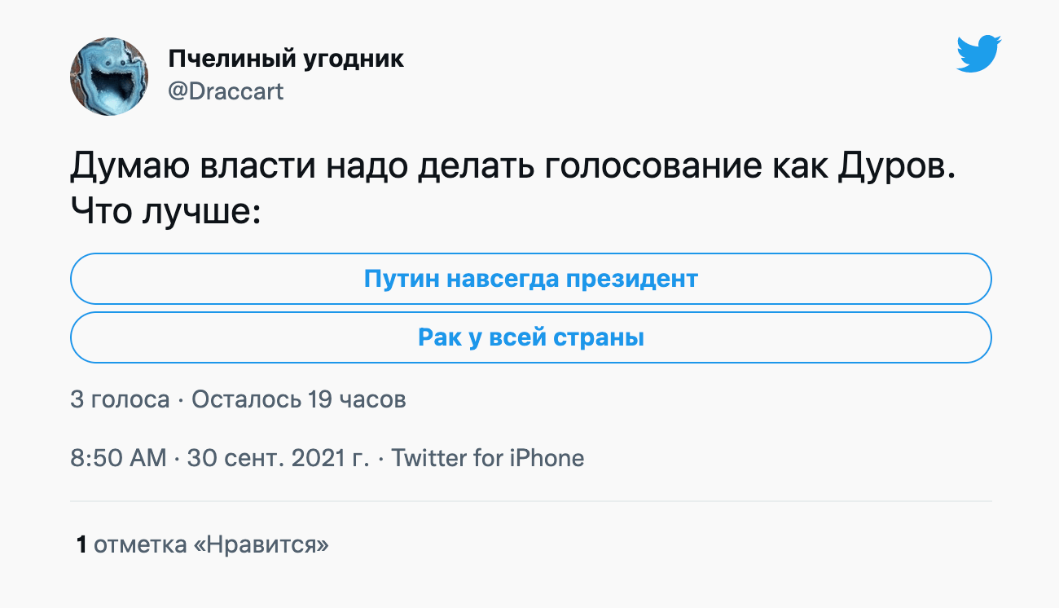Open the Twitter for iPhone source link
The image size is (1059, 608).
pos(487,458)
